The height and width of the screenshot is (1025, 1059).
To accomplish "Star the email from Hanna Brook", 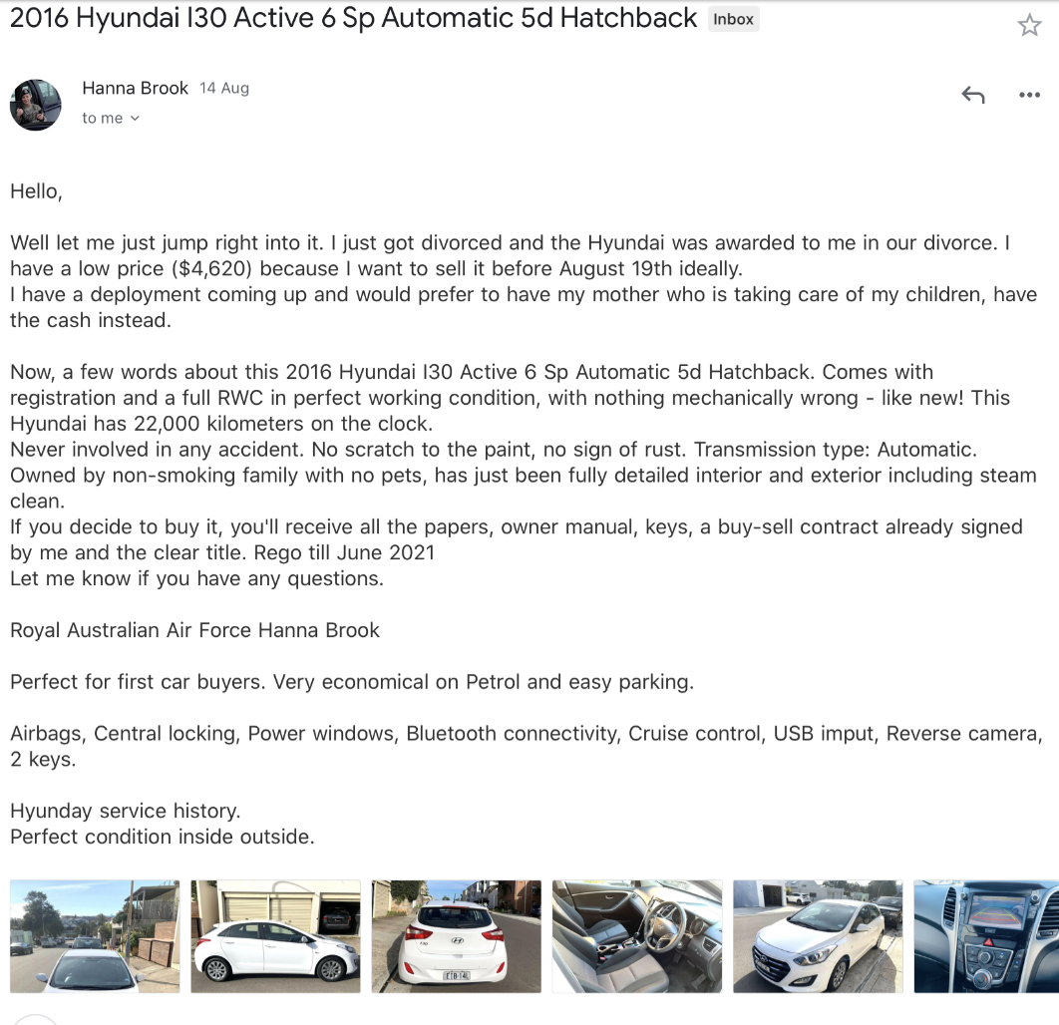I will pos(1029,25).
